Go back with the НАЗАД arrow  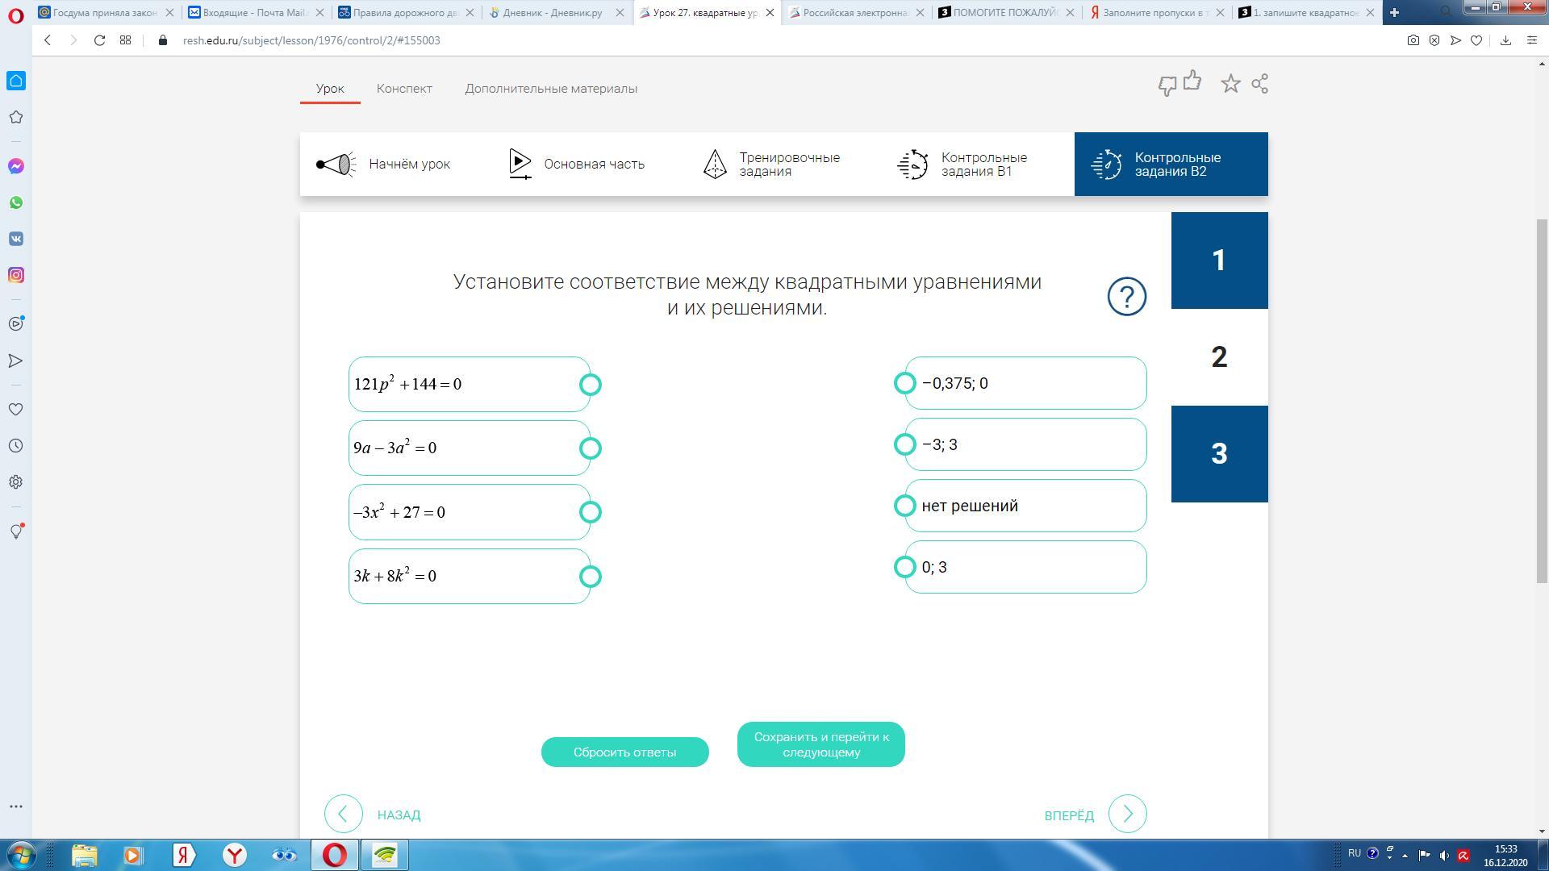pos(344,815)
